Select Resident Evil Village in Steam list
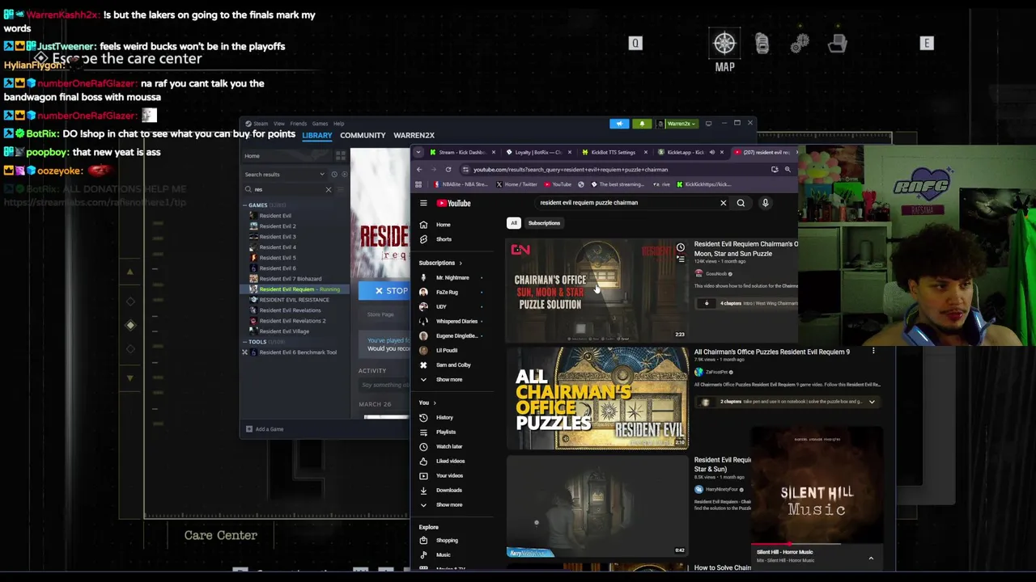Viewport: 1036px width, 582px height. (284, 331)
